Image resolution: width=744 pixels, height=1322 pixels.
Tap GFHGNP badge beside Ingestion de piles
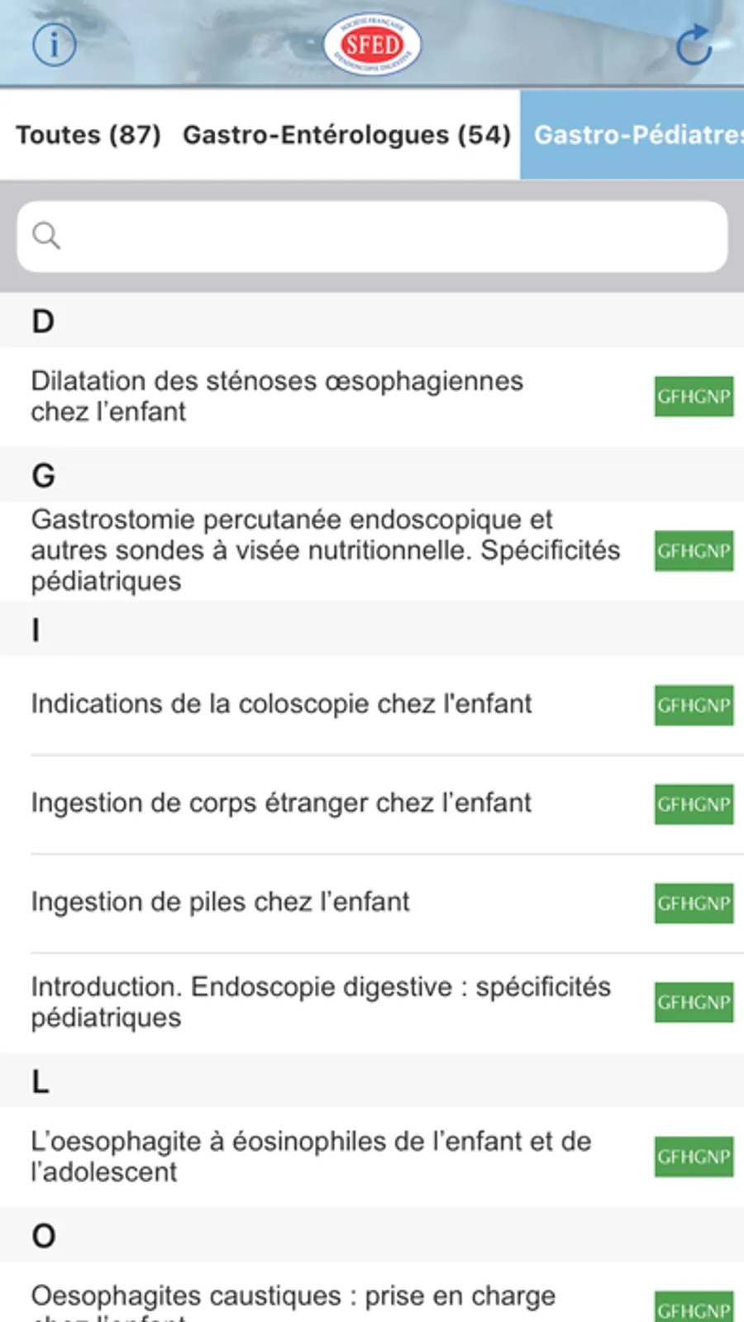(694, 903)
